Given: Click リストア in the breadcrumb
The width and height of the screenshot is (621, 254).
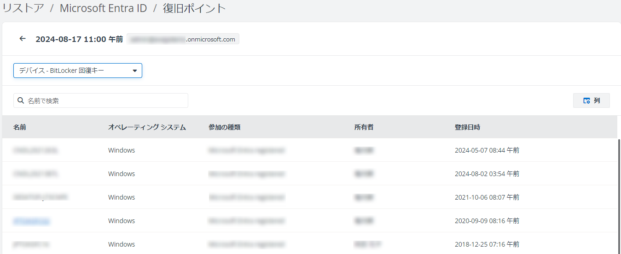Looking at the screenshot, I should click(23, 8).
